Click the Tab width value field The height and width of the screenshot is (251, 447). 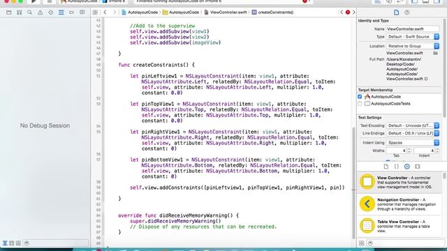(397, 151)
